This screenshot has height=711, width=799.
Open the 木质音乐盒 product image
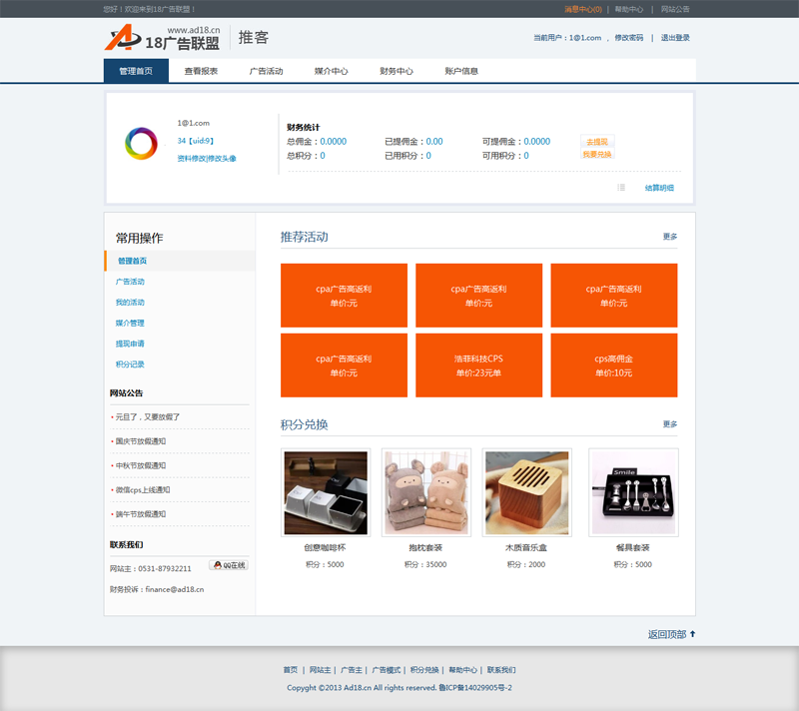pyautogui.click(x=526, y=492)
